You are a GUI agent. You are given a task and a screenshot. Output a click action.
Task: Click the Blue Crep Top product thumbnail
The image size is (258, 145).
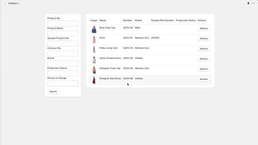coord(94,30)
